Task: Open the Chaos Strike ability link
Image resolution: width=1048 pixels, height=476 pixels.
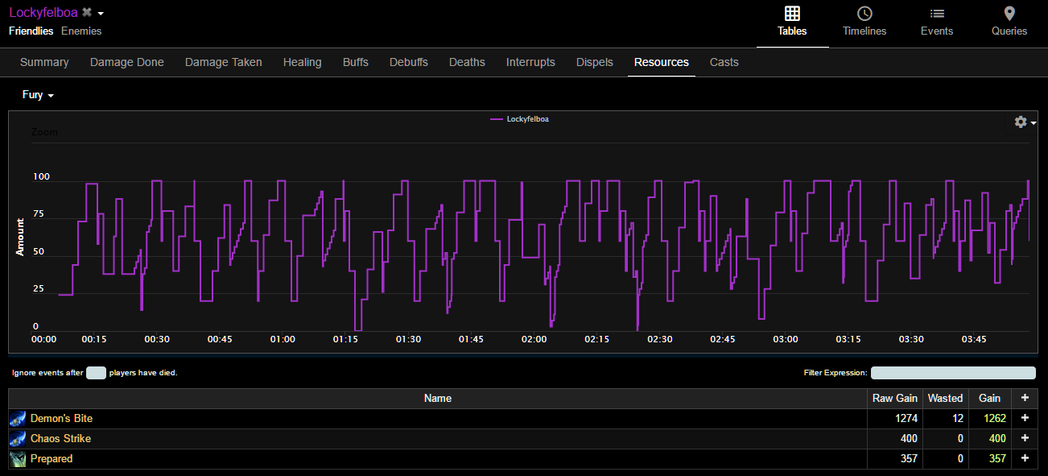Action: [x=60, y=439]
